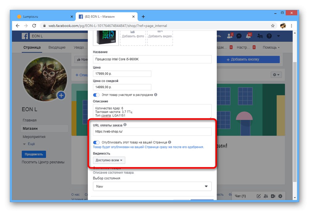This screenshot has height=212, width=309.
Task: Open create group chat icon
Action: [x=266, y=196]
